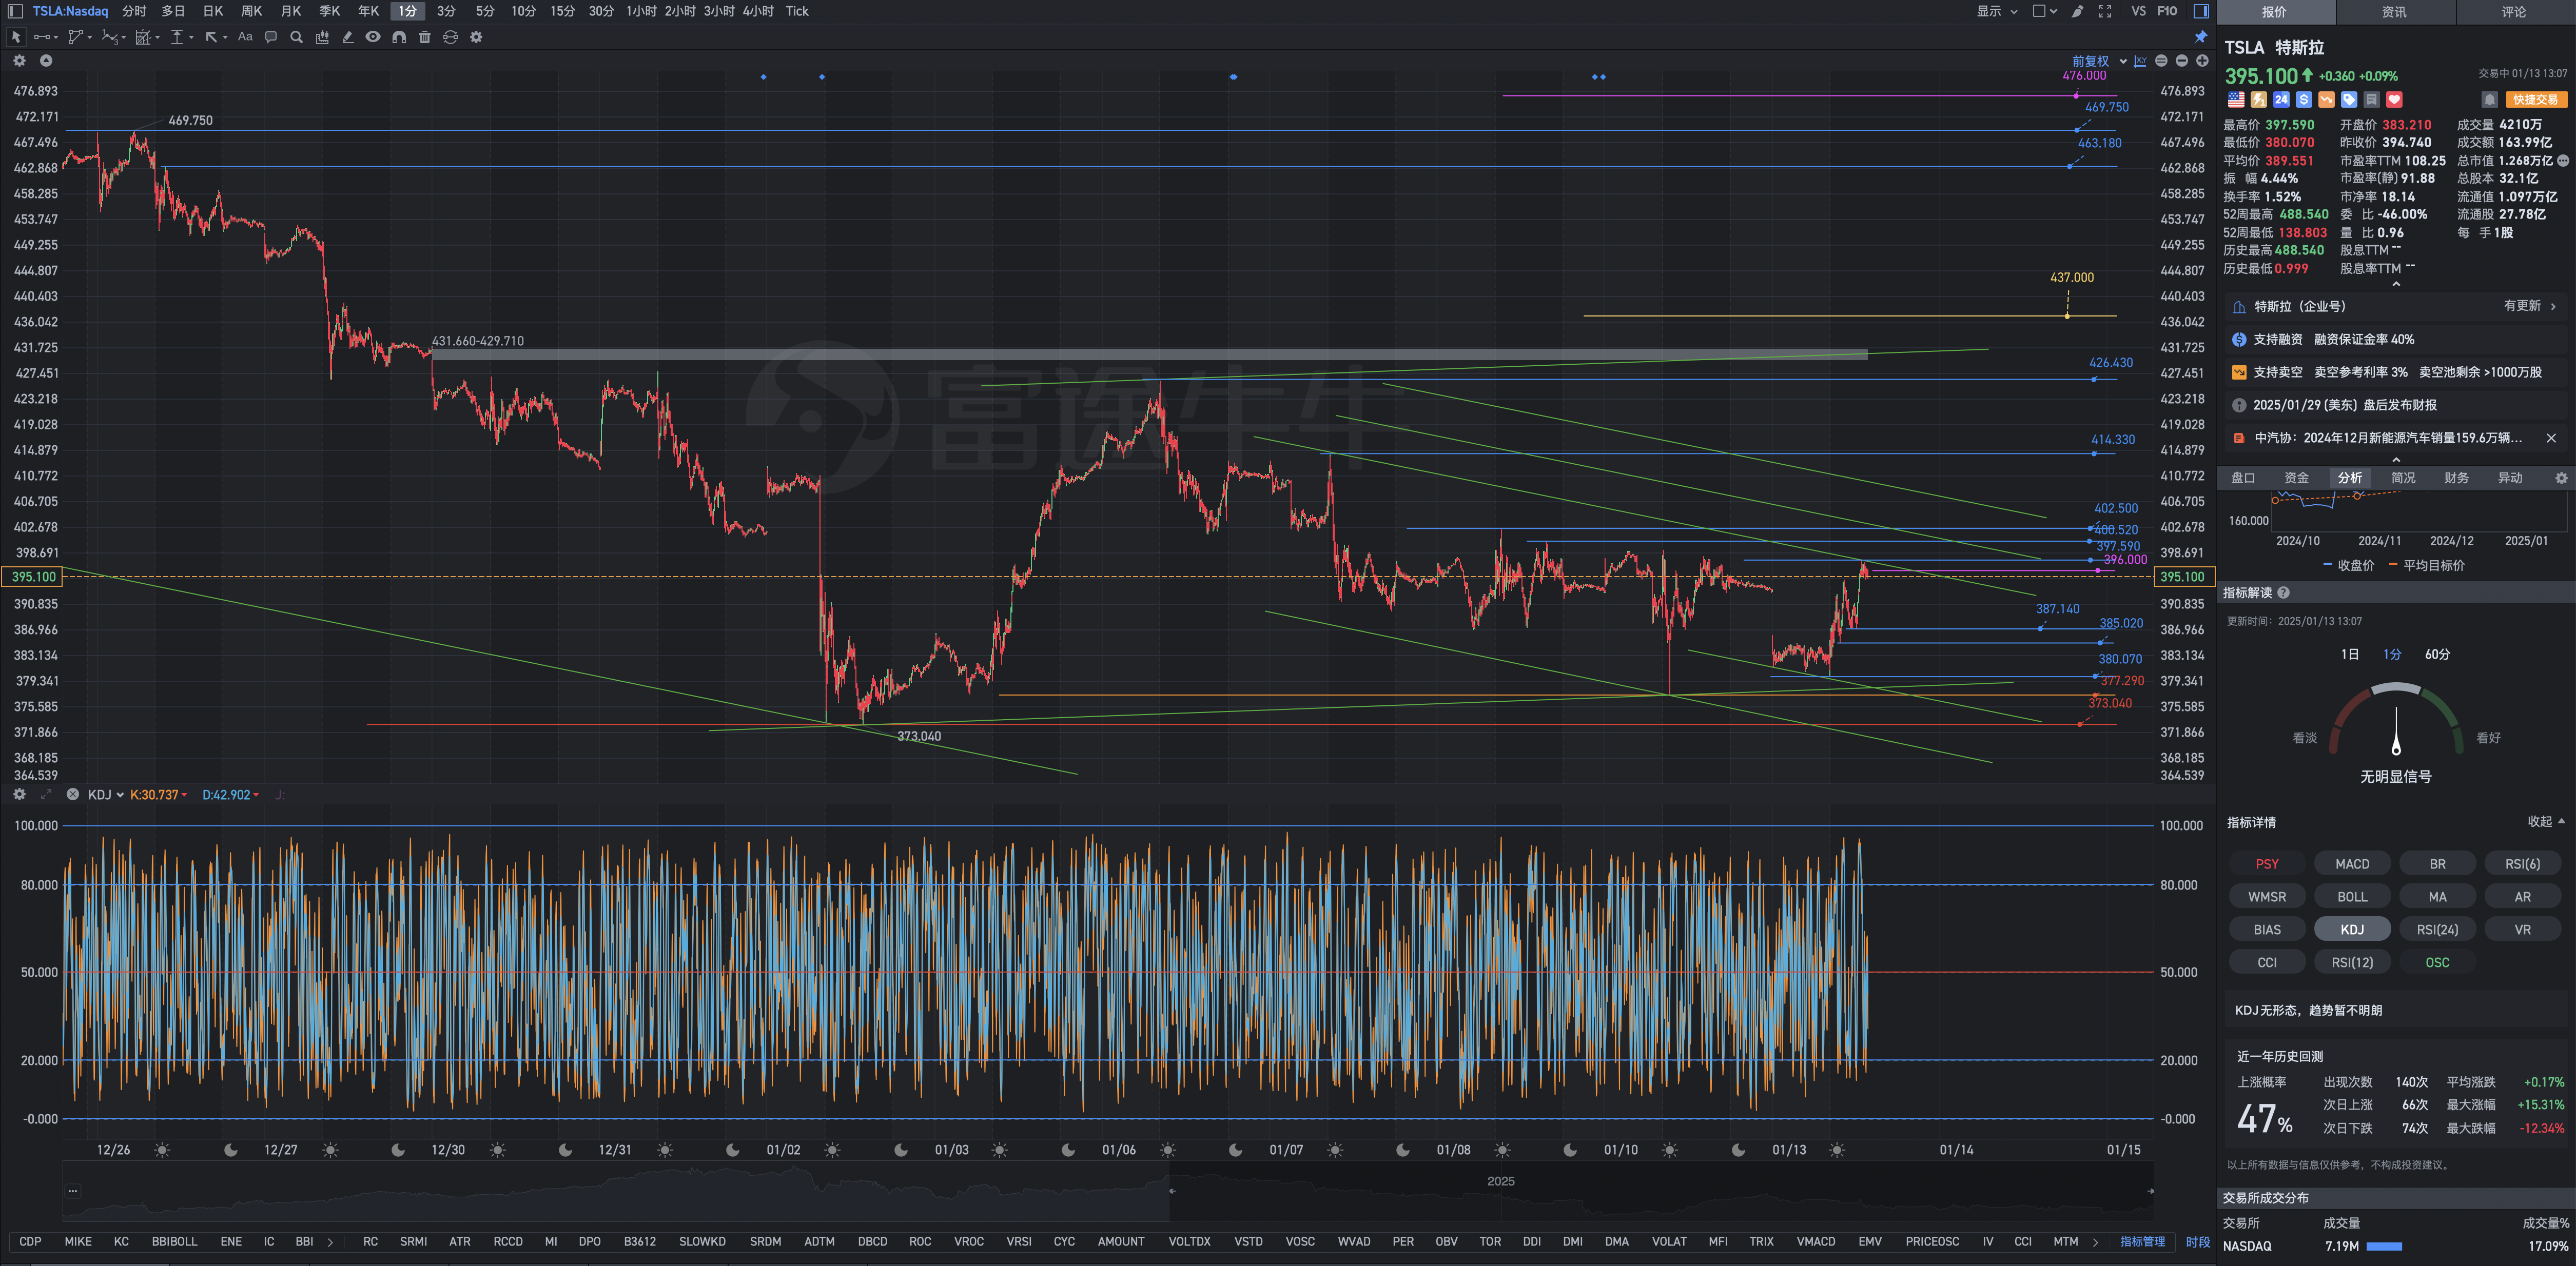The width and height of the screenshot is (2576, 1266).
Task: Switch chart to 5分 period
Action: [485, 11]
